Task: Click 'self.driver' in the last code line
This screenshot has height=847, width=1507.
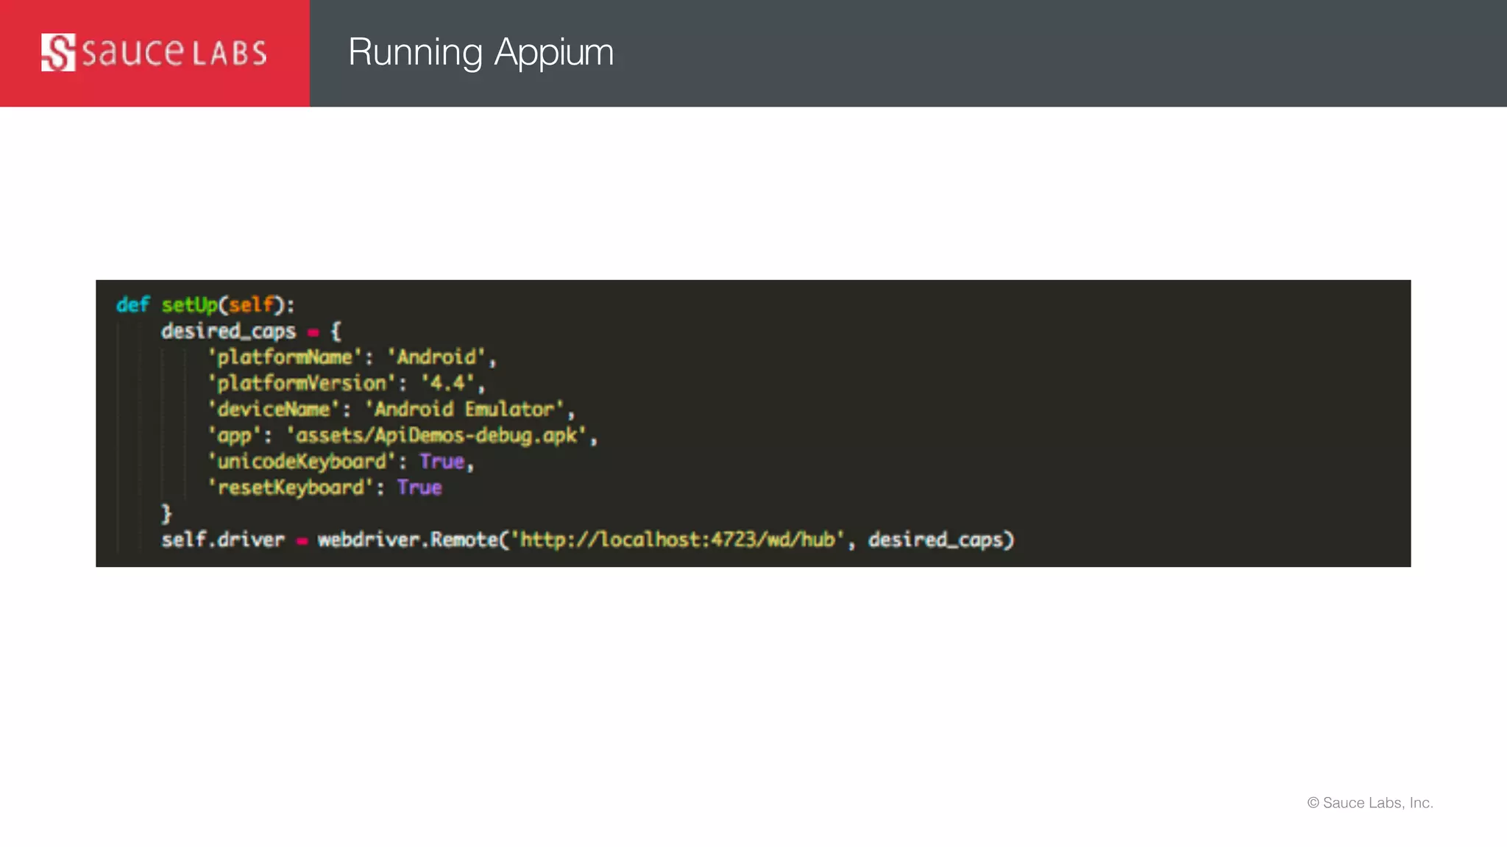Action: 223,540
